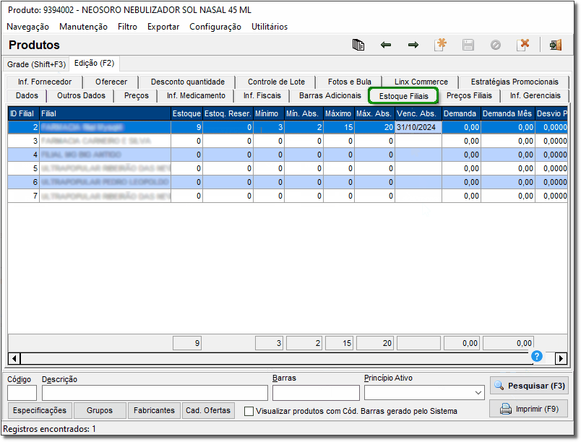581x442 pixels.
Task: Toggle barcode generated by system checkbox
Action: [249, 411]
